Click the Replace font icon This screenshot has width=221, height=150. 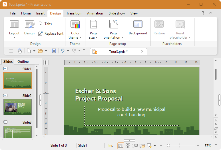point(41,34)
